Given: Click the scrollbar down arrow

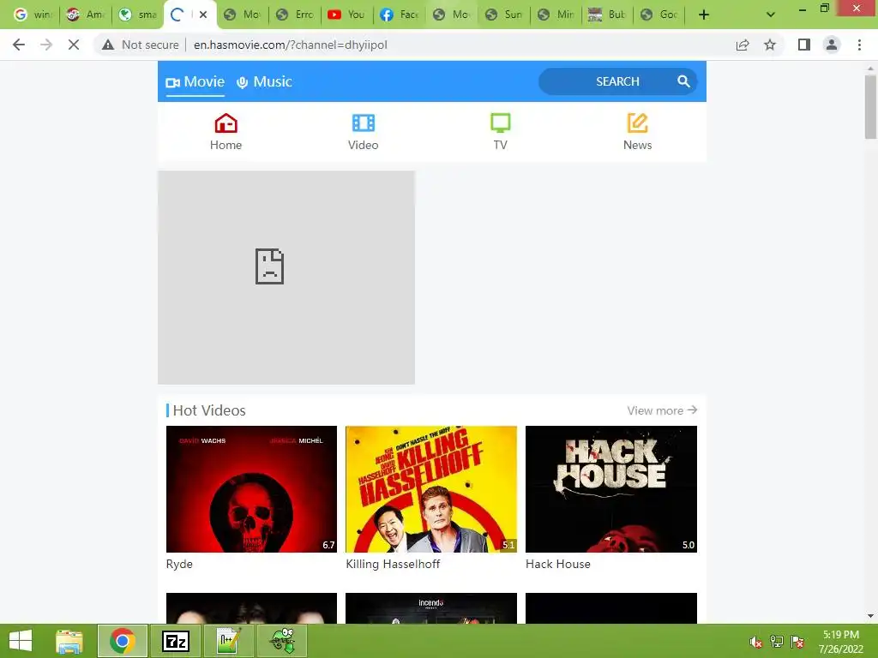Looking at the screenshot, I should [x=870, y=616].
